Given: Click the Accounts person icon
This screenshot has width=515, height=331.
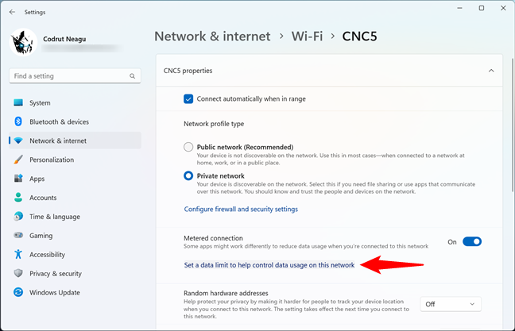Looking at the screenshot, I should 18,198.
